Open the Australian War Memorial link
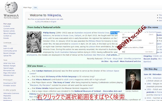The image size is (162, 101). 94,55
